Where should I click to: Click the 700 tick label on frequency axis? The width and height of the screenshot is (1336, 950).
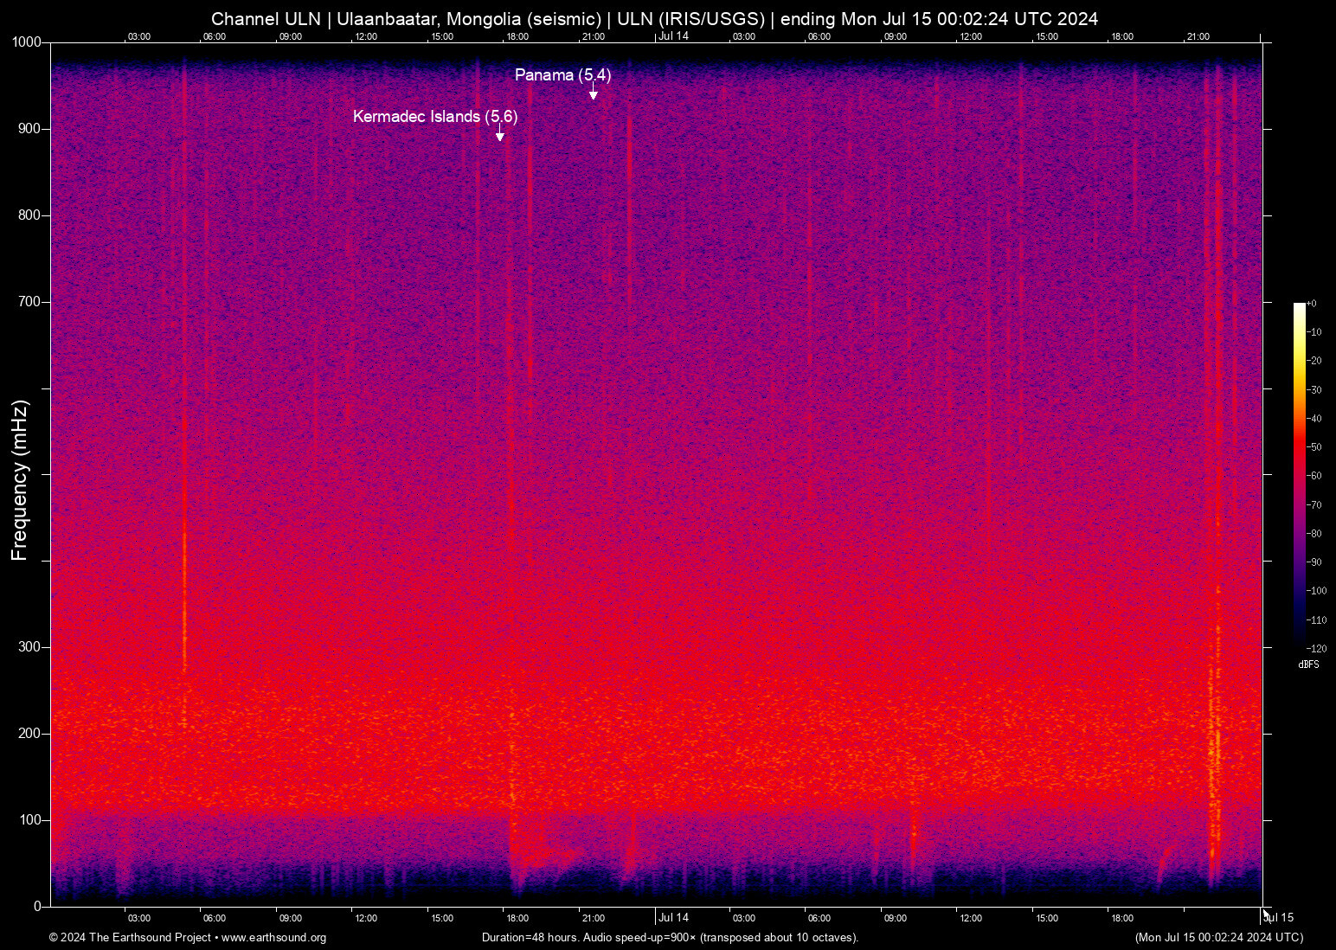click(30, 302)
